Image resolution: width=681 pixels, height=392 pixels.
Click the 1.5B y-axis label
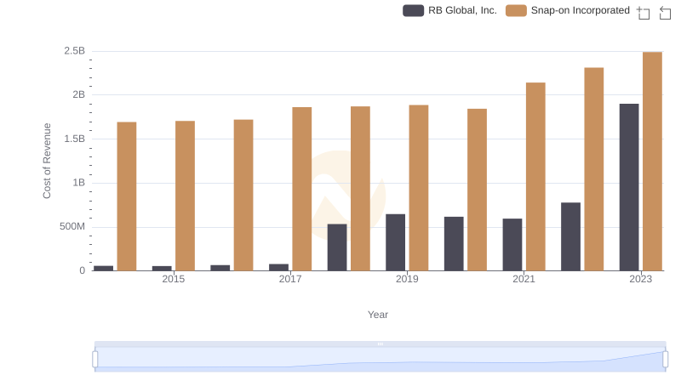pyautogui.click(x=75, y=139)
